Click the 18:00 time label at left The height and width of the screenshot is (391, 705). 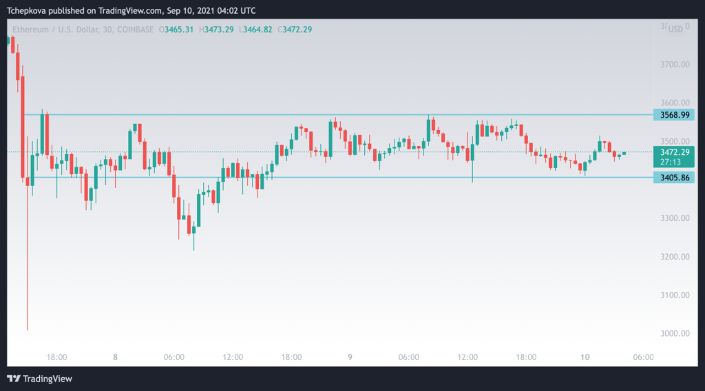56,357
